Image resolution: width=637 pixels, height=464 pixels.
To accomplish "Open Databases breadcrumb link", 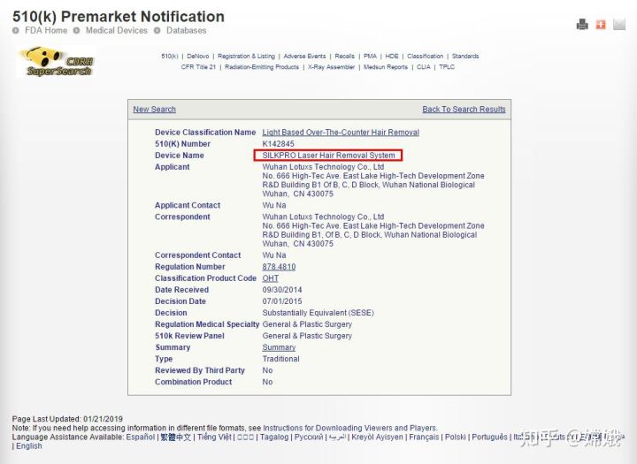I will click(186, 30).
